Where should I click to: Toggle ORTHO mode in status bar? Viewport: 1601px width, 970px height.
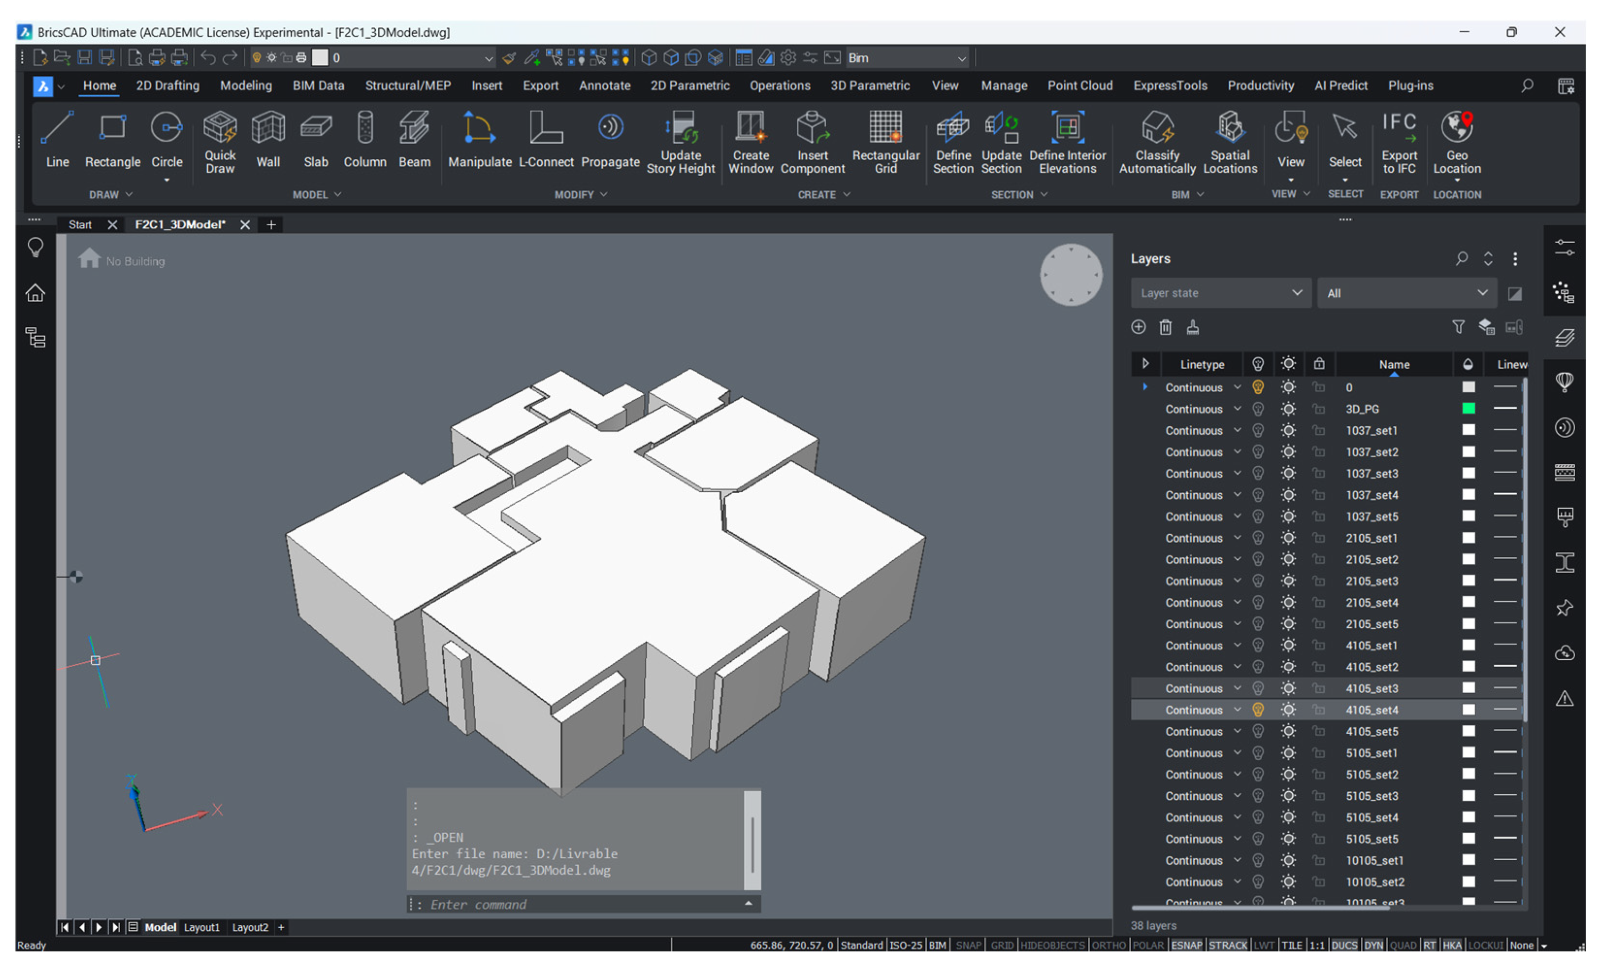coord(1109,945)
